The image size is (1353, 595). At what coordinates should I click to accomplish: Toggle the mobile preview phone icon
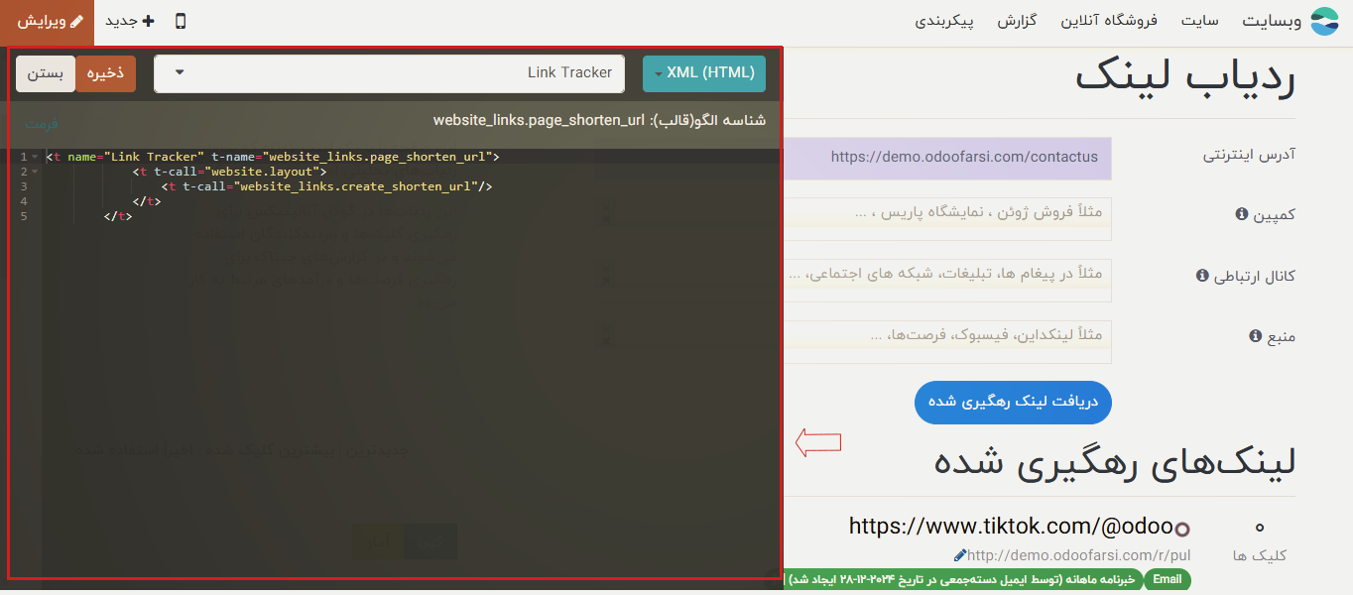pos(181,21)
